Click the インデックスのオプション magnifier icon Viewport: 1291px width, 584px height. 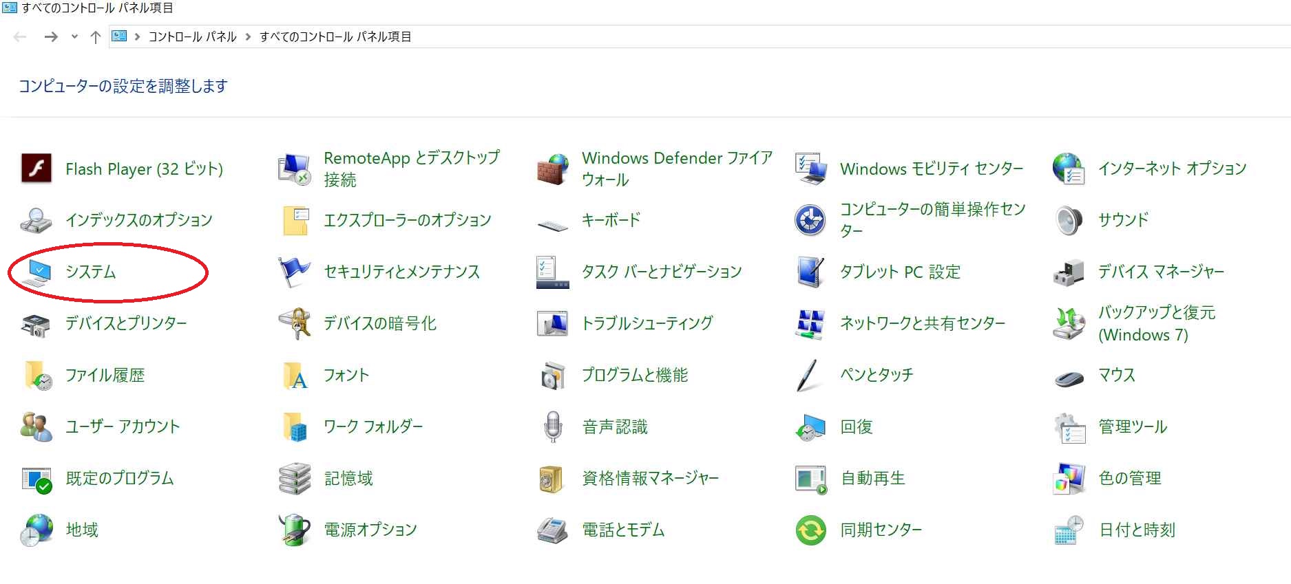point(36,220)
